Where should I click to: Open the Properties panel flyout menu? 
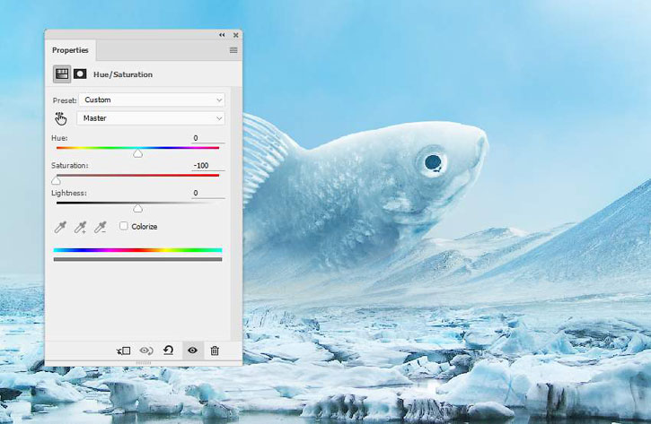233,50
